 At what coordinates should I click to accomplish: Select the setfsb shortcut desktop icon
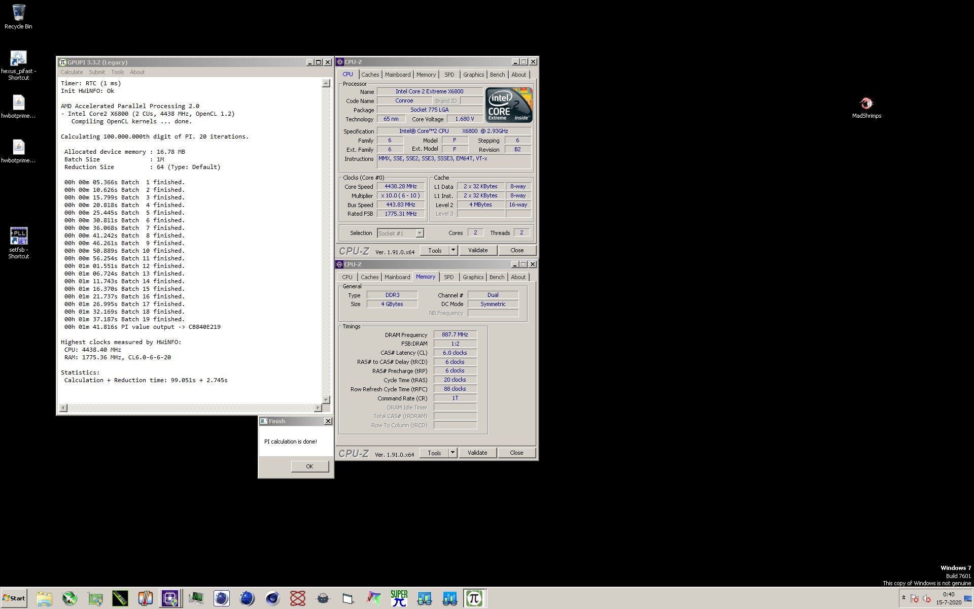click(x=18, y=243)
